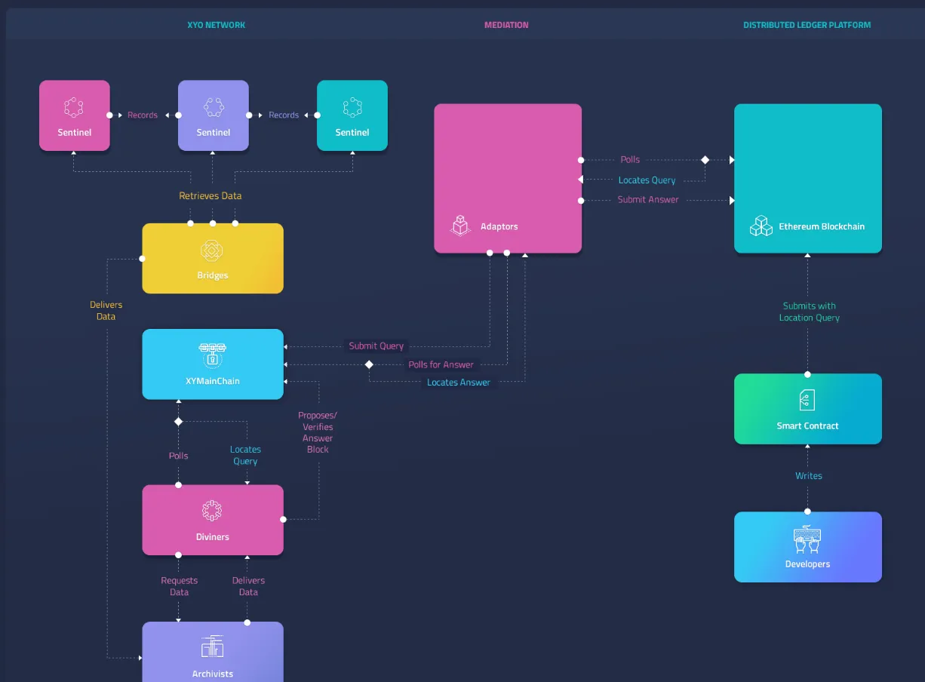The image size is (925, 682).
Task: Click the Smart Contract document icon
Action: click(807, 401)
